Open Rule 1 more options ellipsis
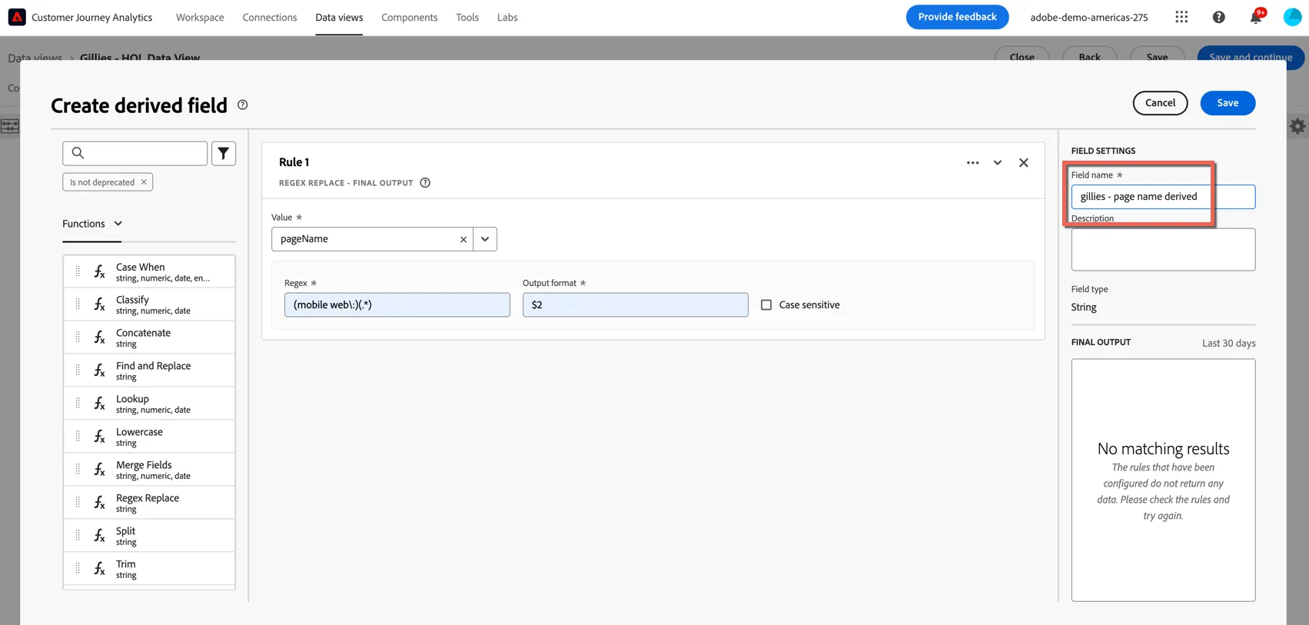This screenshot has height=625, width=1309. (x=973, y=163)
